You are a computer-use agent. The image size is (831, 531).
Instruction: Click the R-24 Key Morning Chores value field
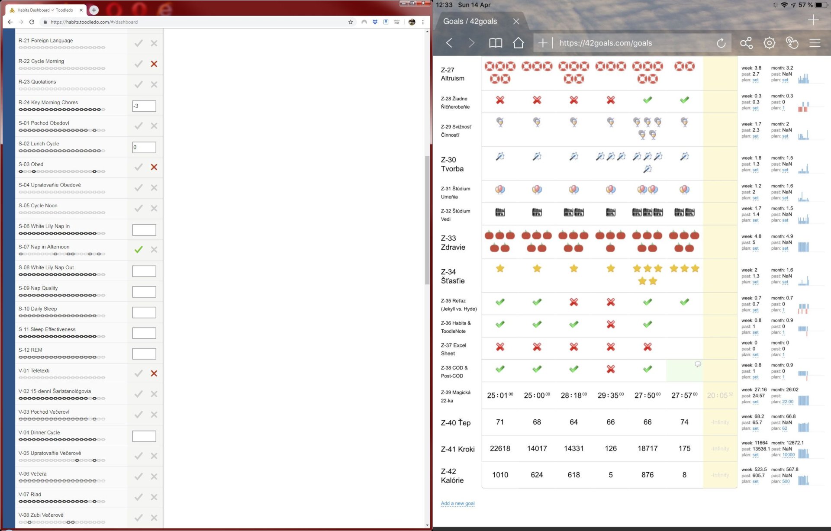coord(144,106)
